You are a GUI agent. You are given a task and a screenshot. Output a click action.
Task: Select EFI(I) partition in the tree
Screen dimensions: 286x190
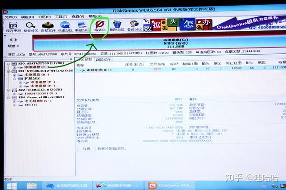[x=31, y=105]
